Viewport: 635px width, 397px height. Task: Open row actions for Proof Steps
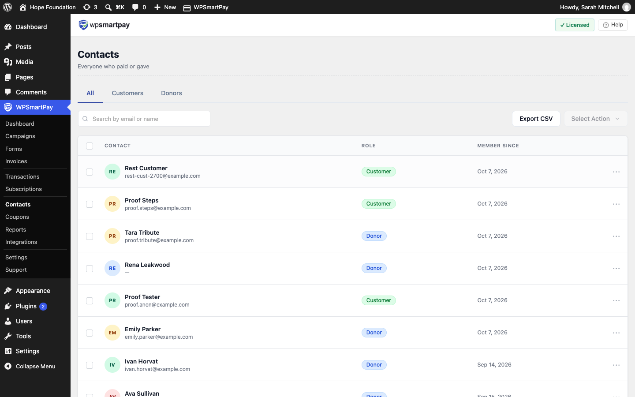[616, 204]
